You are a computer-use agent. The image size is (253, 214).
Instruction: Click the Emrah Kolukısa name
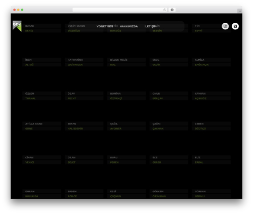(x=41, y=194)
